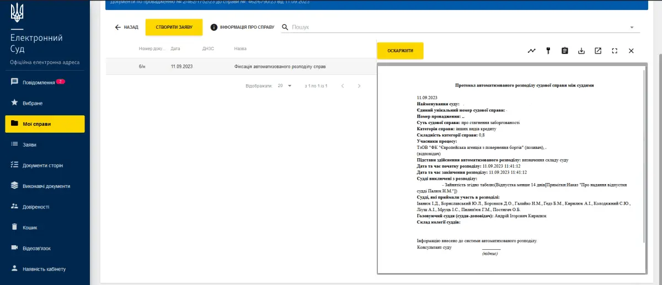The width and height of the screenshot is (662, 285).
Task: Expand the search field dropdown arrow
Action: point(632,27)
